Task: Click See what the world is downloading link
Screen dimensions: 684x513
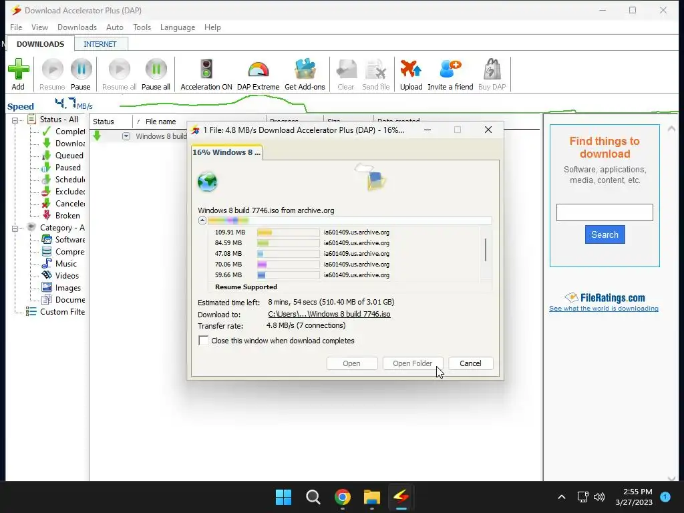Action: tap(604, 309)
